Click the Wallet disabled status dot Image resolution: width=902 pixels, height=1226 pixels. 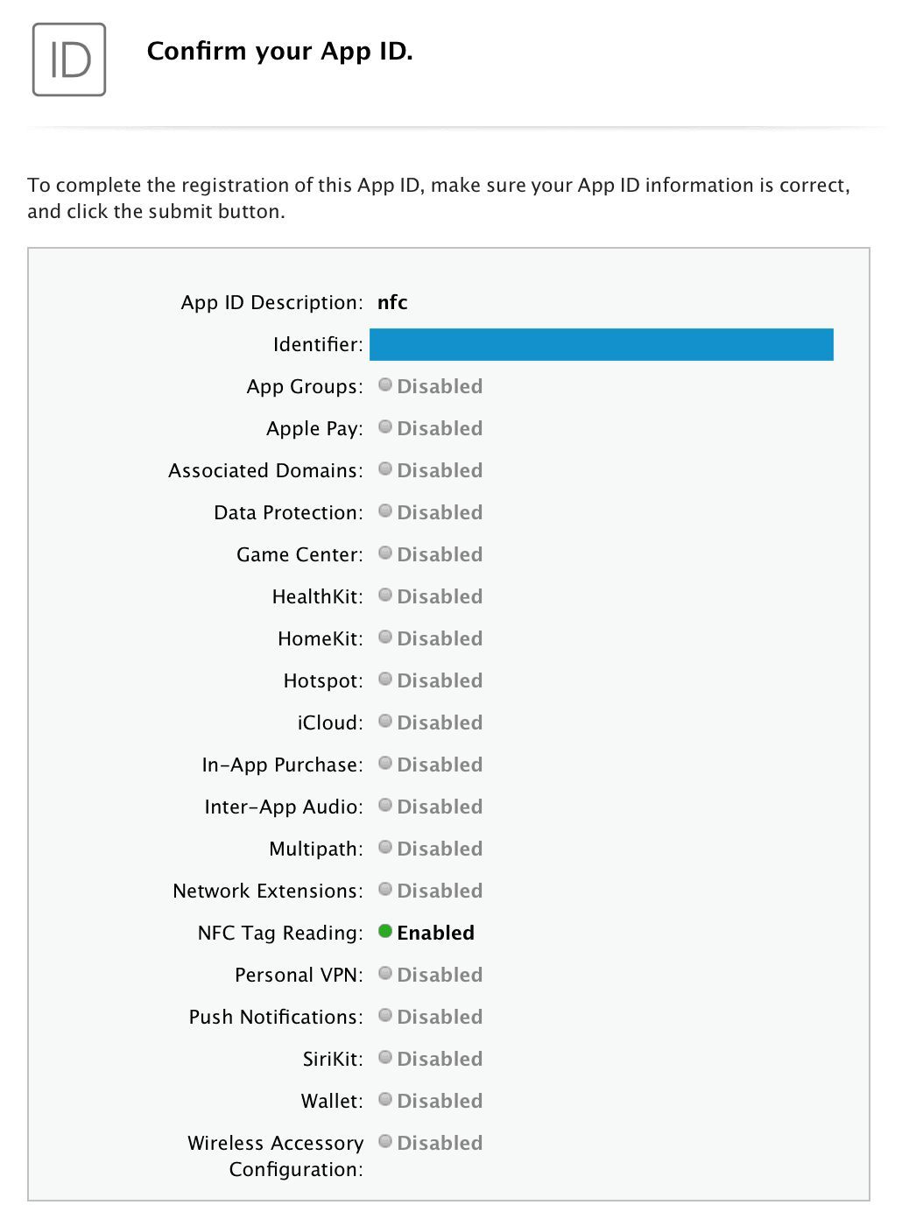385,1099
